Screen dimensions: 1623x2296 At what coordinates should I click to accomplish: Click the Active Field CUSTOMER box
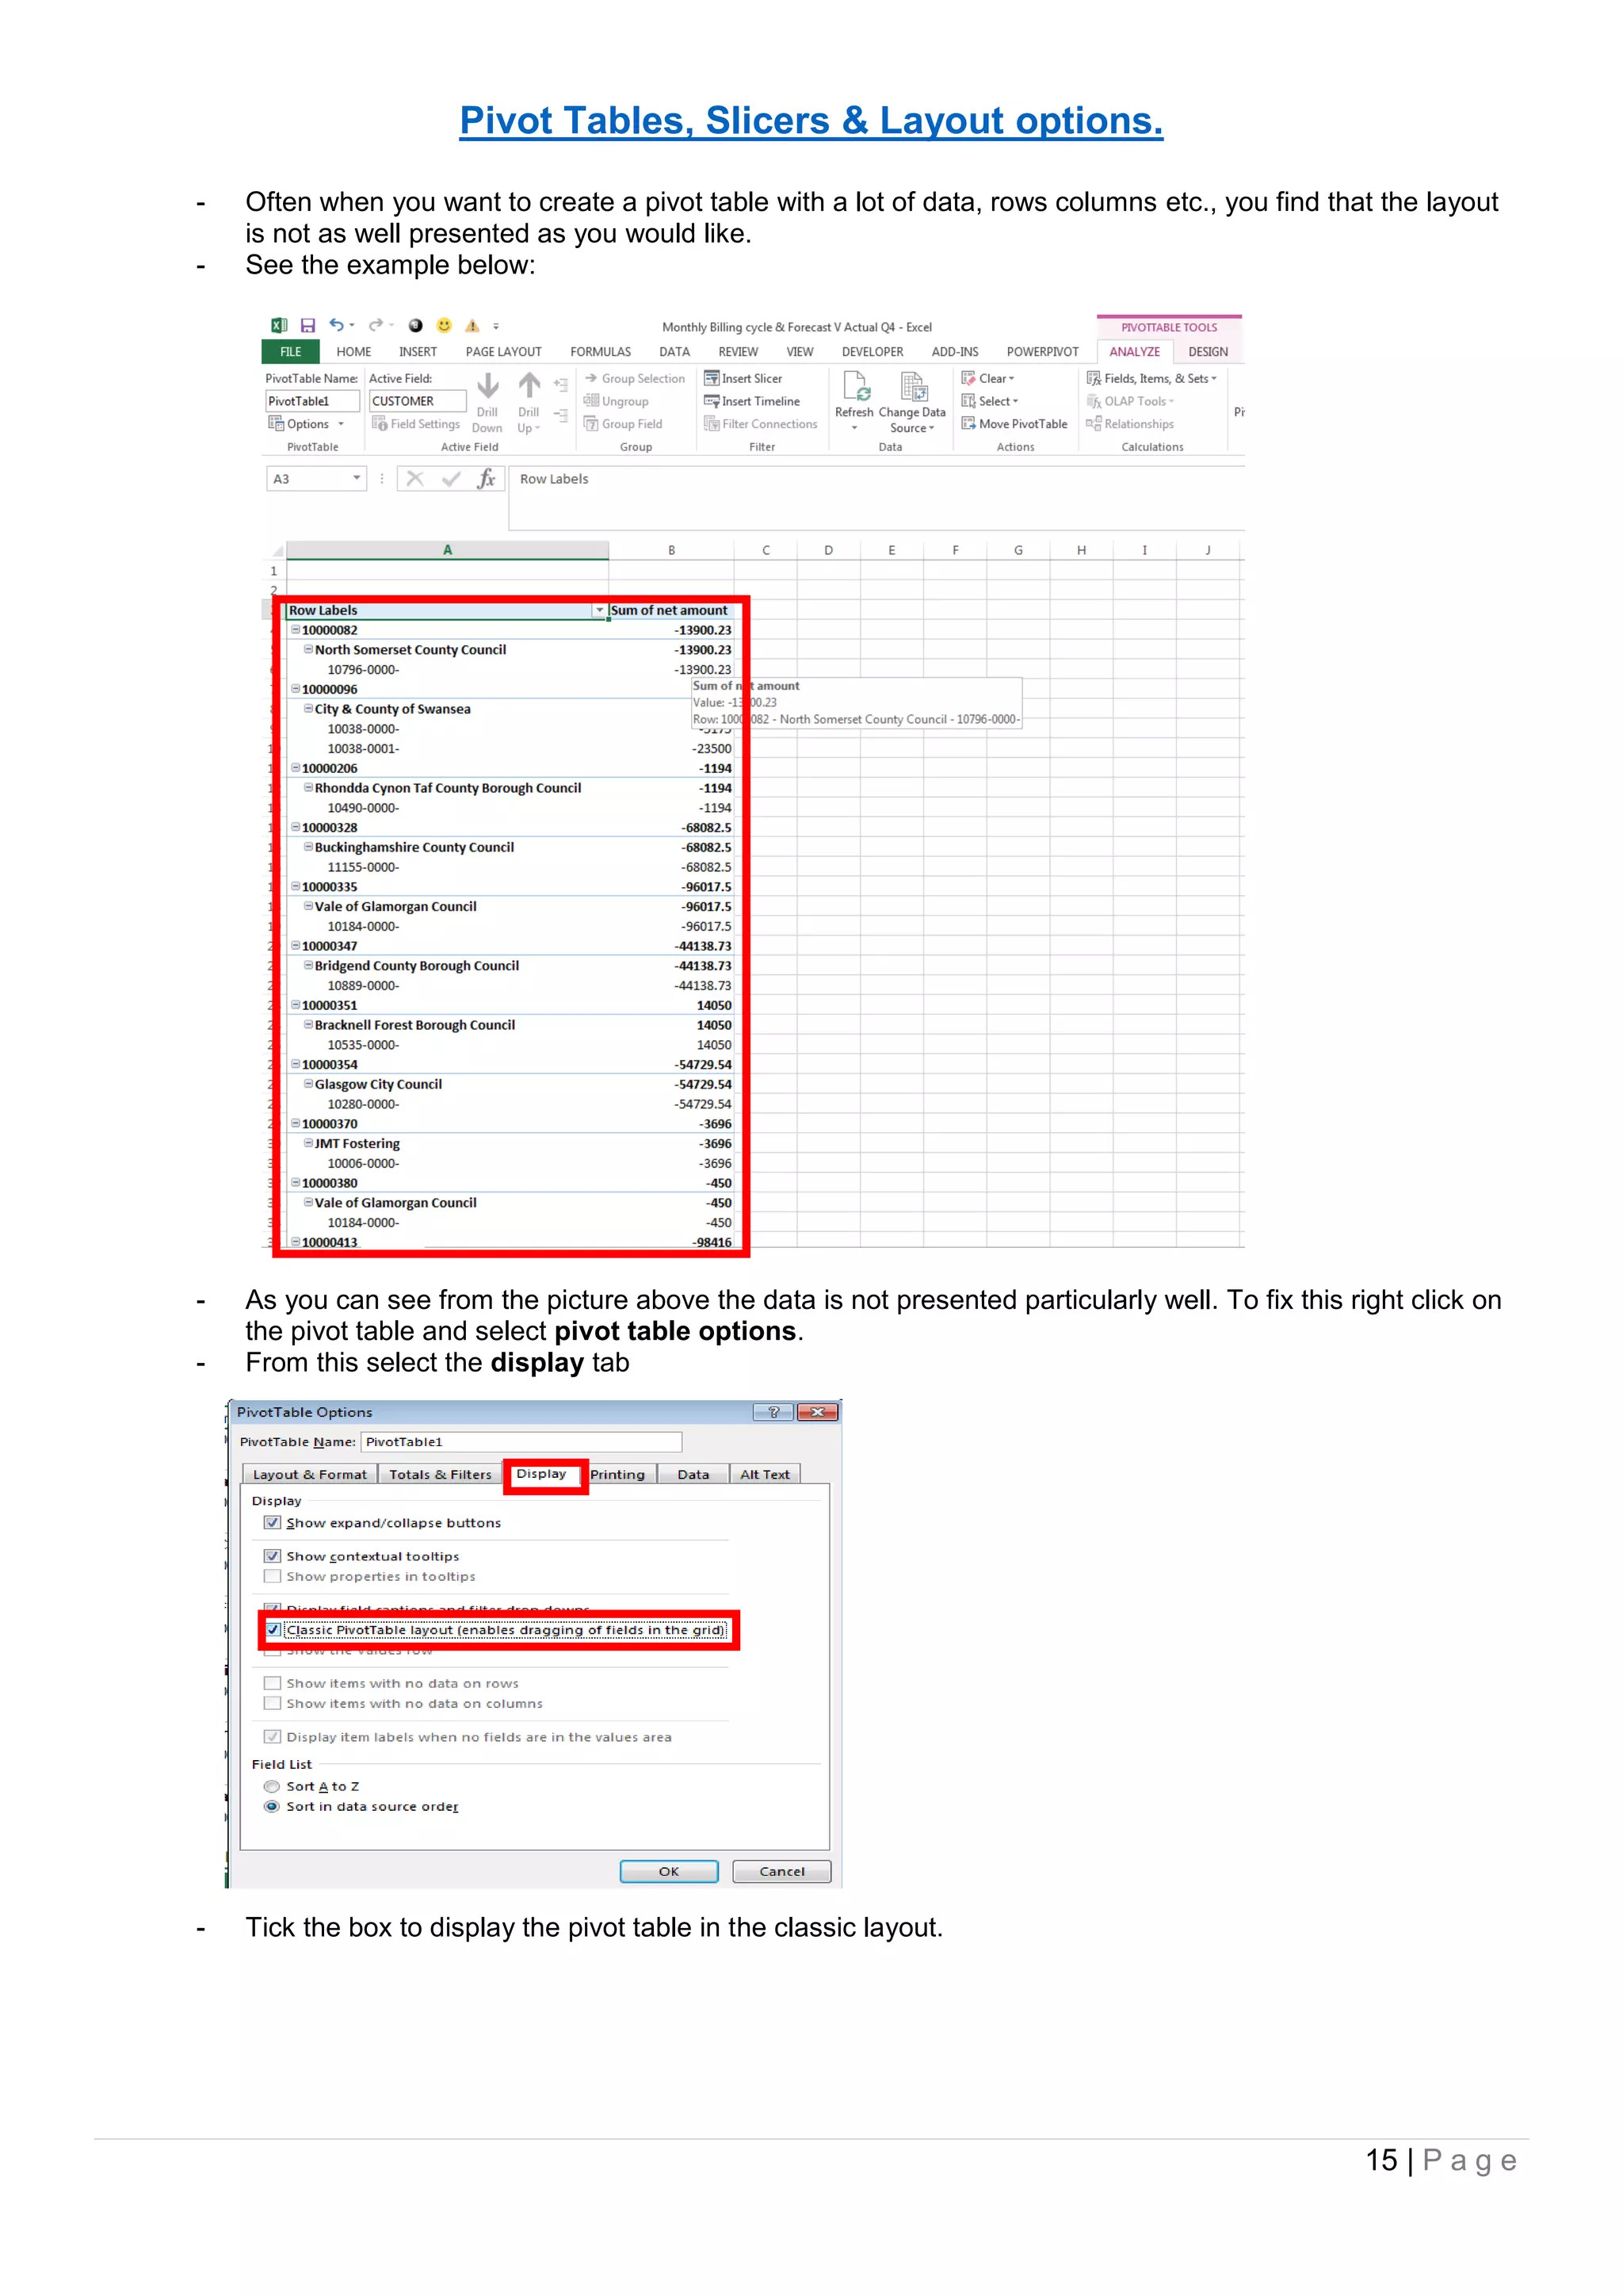pyautogui.click(x=418, y=401)
